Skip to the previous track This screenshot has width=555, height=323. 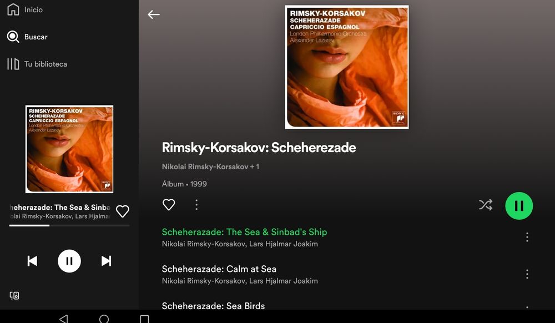(x=32, y=261)
